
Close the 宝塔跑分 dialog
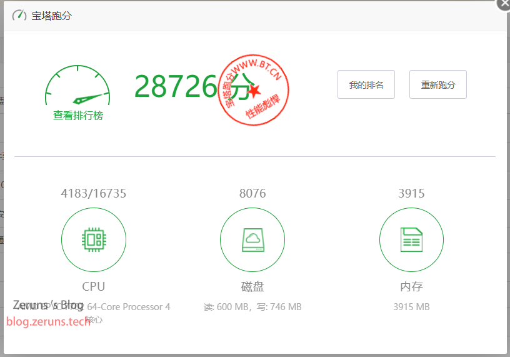click(x=504, y=3)
